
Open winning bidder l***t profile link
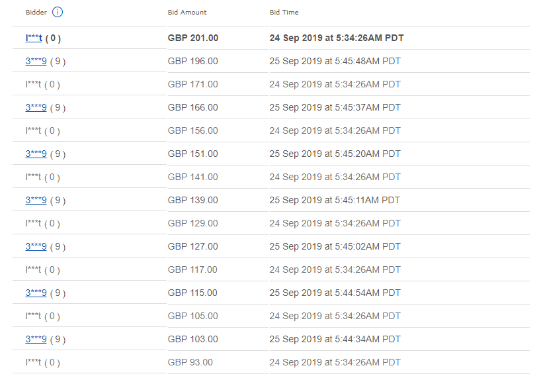tap(34, 38)
